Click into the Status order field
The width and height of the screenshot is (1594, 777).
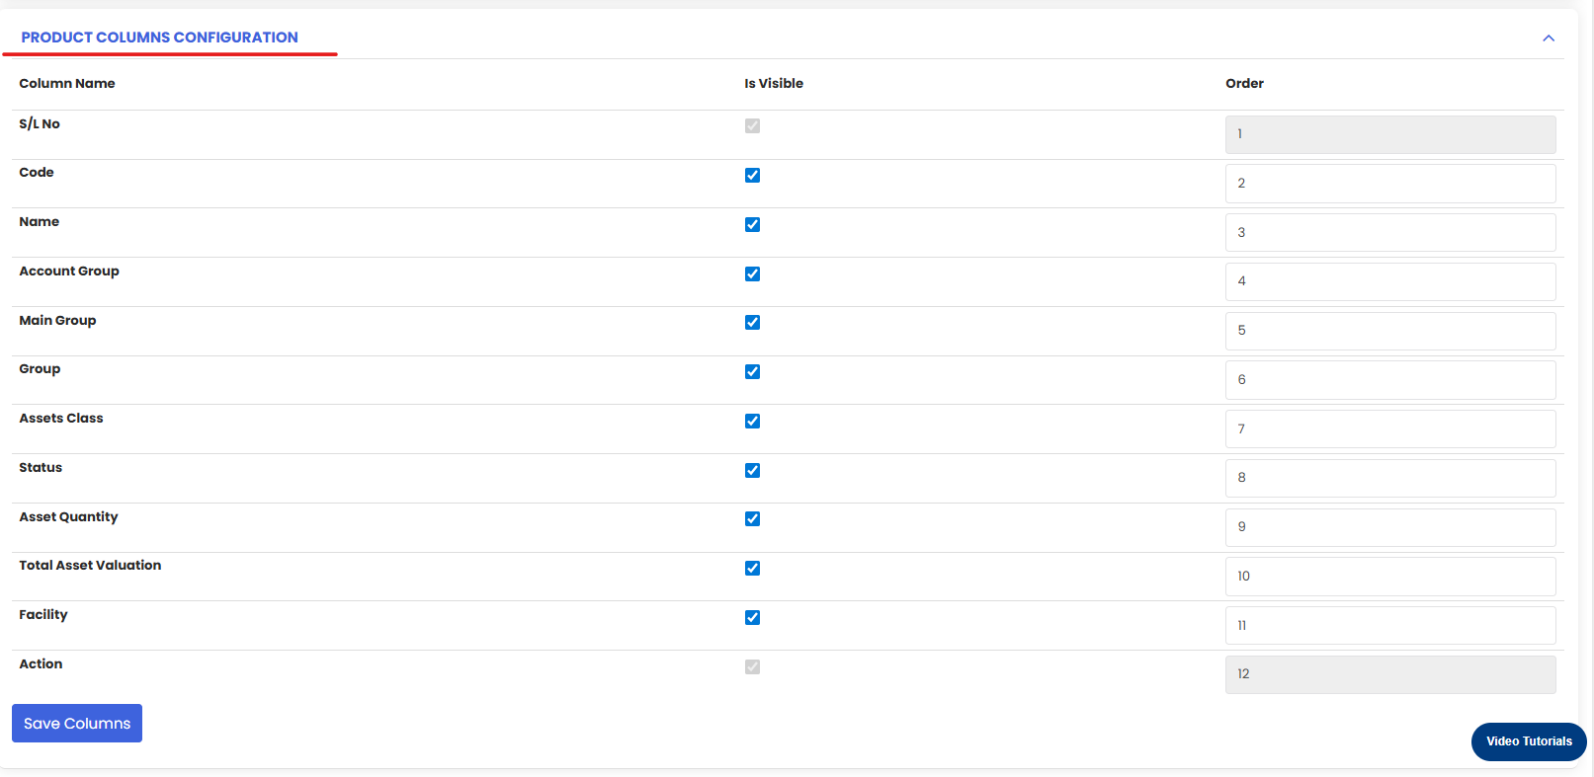coord(1390,478)
